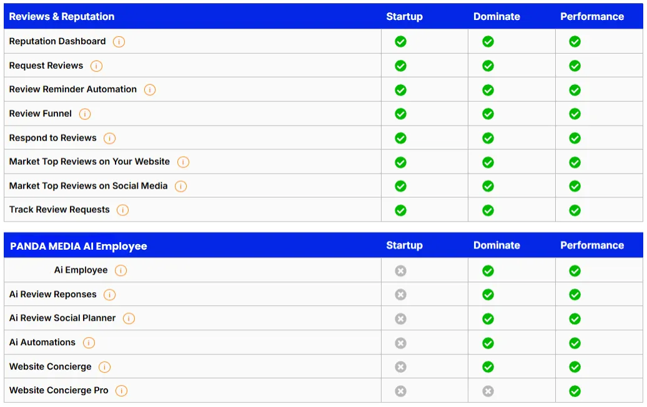This screenshot has height=407, width=647.
Task: Click Performance checkmark for Website Concierge Pro
Action: tap(575, 391)
